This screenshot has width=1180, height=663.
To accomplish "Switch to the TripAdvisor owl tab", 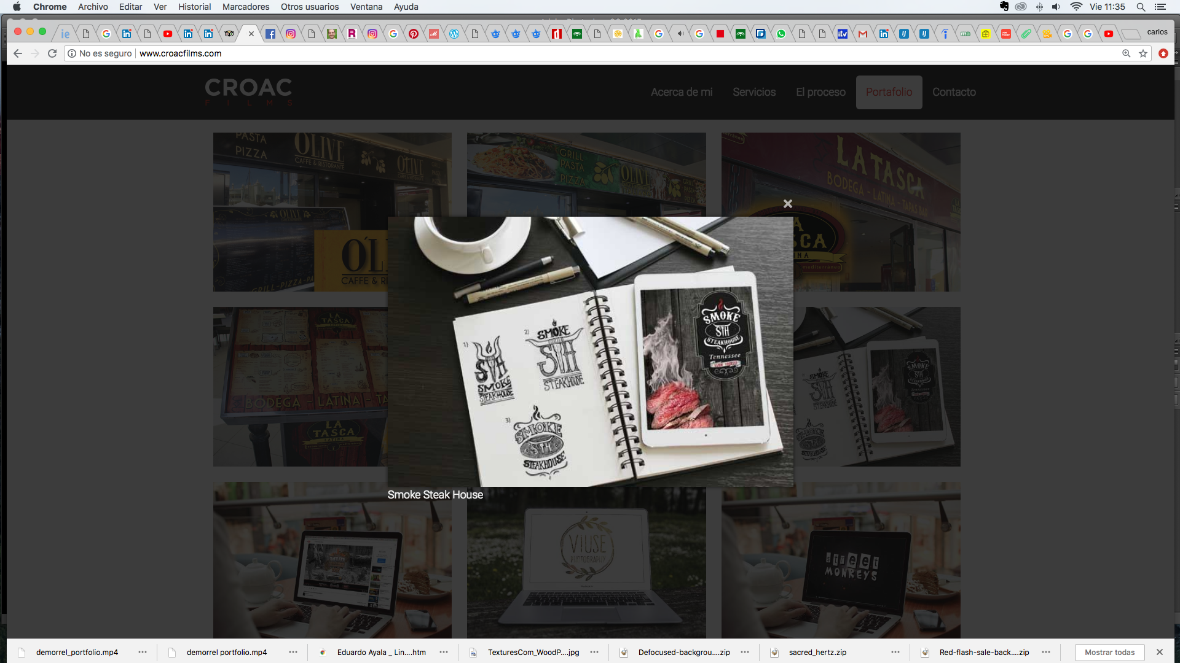I will click(x=229, y=34).
